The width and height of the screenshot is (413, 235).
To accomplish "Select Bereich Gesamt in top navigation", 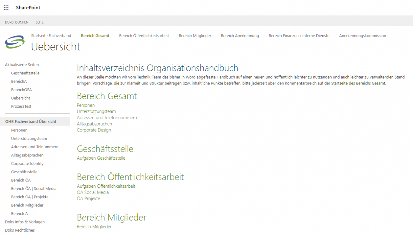I will click(x=95, y=36).
